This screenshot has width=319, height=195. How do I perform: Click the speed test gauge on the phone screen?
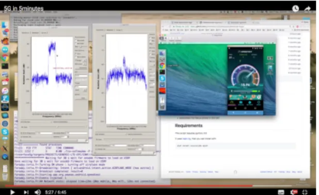coord(245,76)
